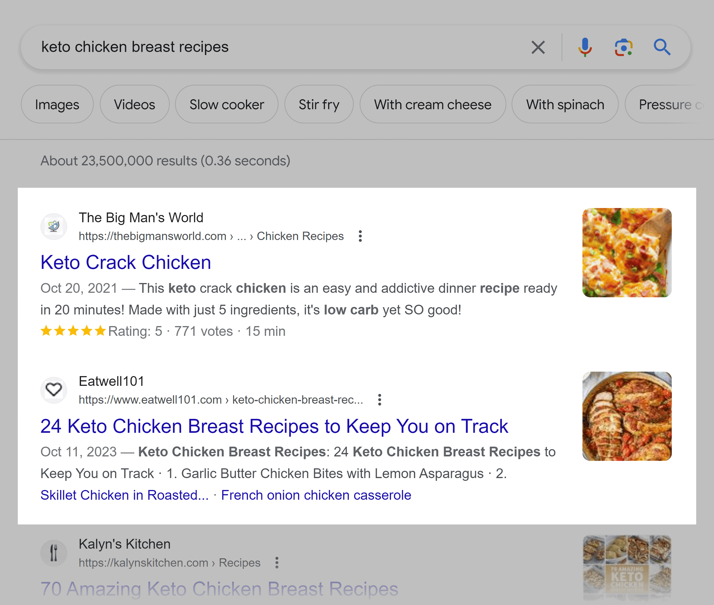This screenshot has width=714, height=605.
Task: Open the Kalyn's Kitchen fork favicon
Action: [x=54, y=553]
